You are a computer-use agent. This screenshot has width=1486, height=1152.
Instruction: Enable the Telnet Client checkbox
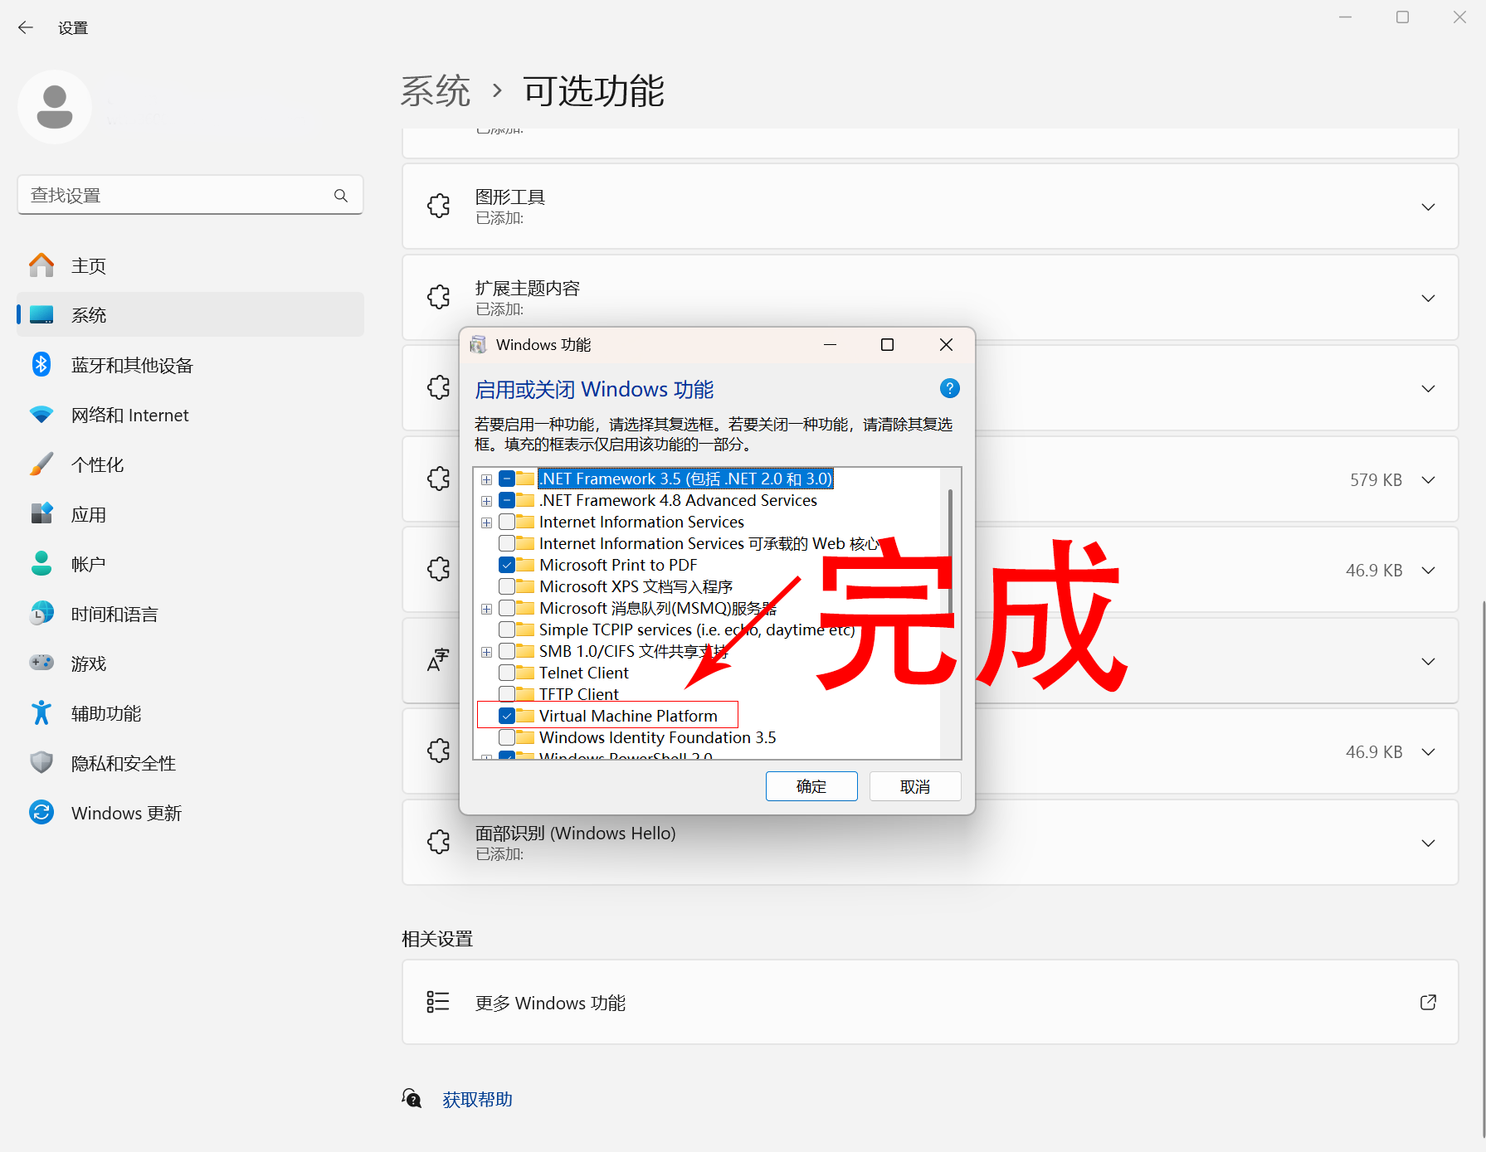coord(507,673)
